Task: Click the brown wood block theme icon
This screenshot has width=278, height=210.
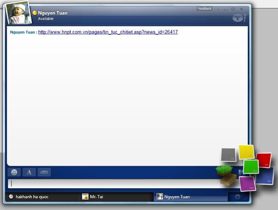Action: click(x=228, y=179)
